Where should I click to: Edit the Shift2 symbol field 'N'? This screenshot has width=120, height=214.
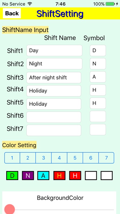coord(98,64)
